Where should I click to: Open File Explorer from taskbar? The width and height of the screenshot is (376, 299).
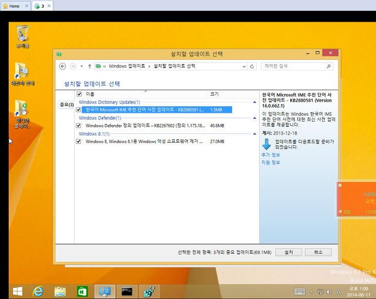point(60,291)
